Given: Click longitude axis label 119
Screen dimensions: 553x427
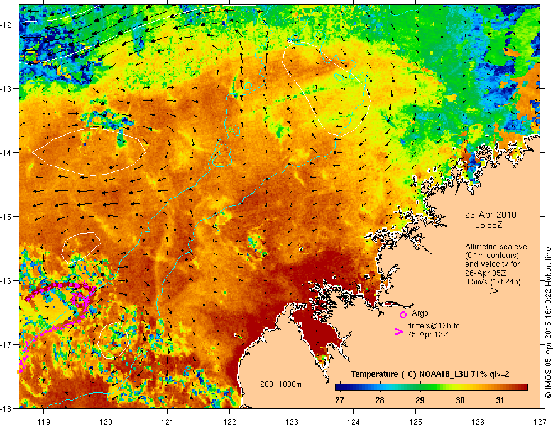Looking at the screenshot, I should [x=44, y=422].
